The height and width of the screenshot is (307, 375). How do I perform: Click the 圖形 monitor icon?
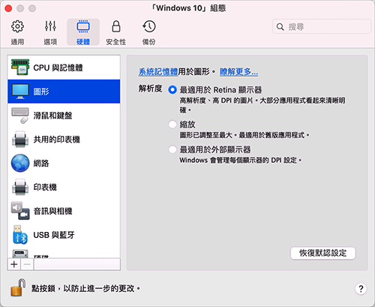click(x=20, y=91)
